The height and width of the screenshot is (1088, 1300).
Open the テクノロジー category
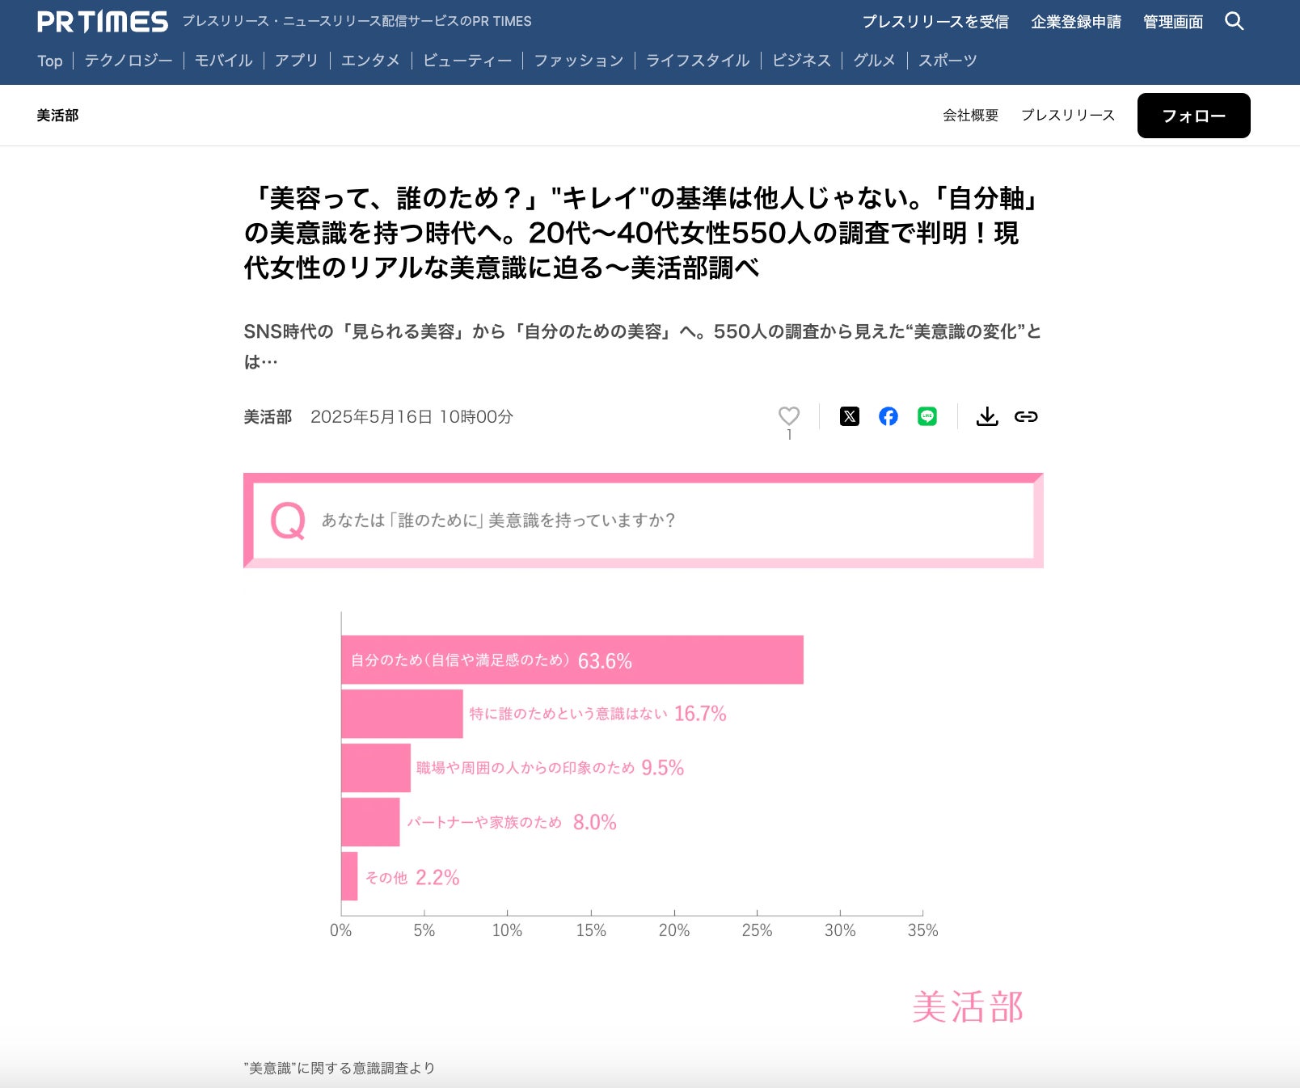[x=129, y=61]
